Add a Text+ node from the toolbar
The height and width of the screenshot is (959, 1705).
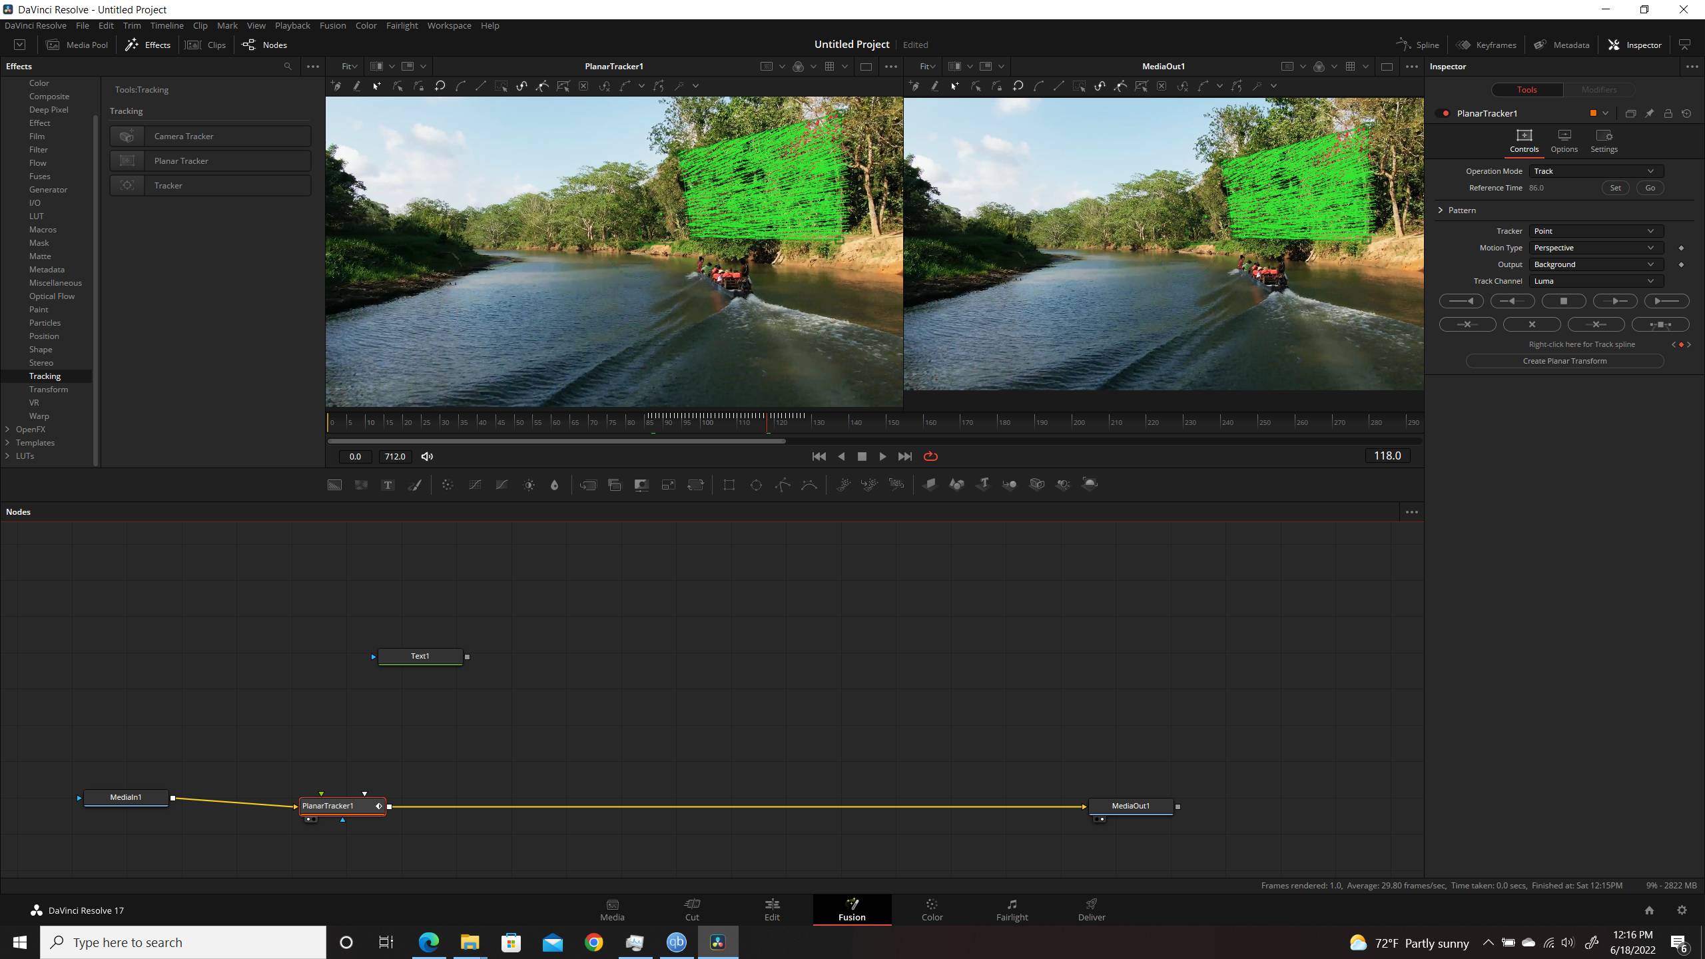coord(388,485)
